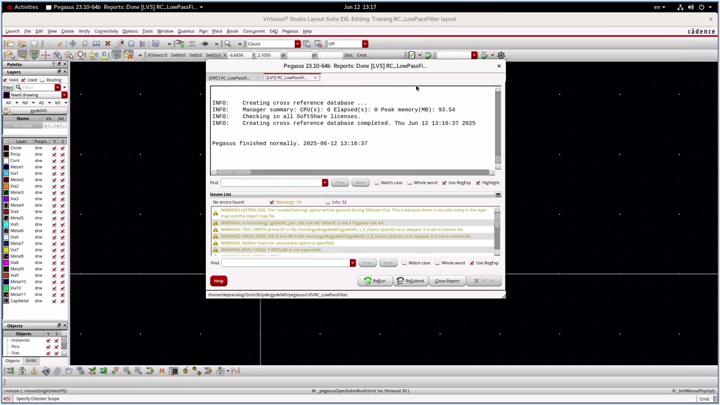Viewport: 720px width, 405px height.
Task: Click the ReSubmit button
Action: pyautogui.click(x=411, y=281)
